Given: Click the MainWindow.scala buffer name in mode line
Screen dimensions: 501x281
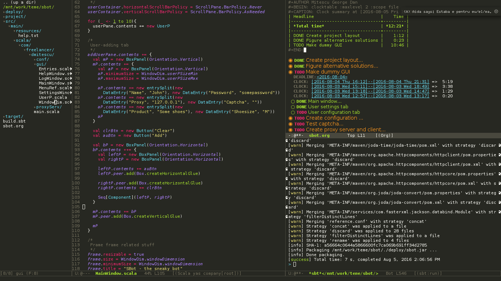Looking at the screenshot, I should [x=116, y=273].
